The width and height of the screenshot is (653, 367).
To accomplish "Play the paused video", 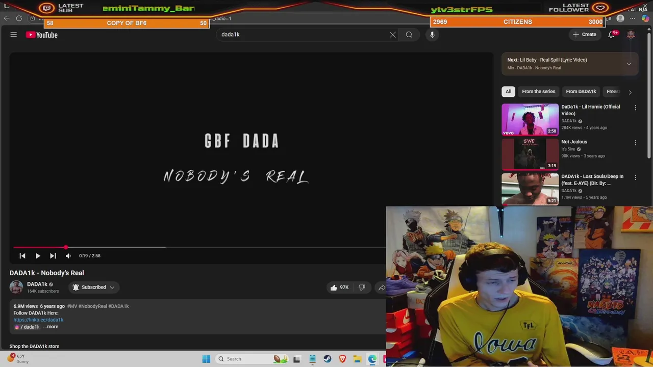I will tap(38, 256).
